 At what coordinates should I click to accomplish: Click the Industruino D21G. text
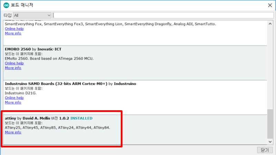click(x=21, y=93)
